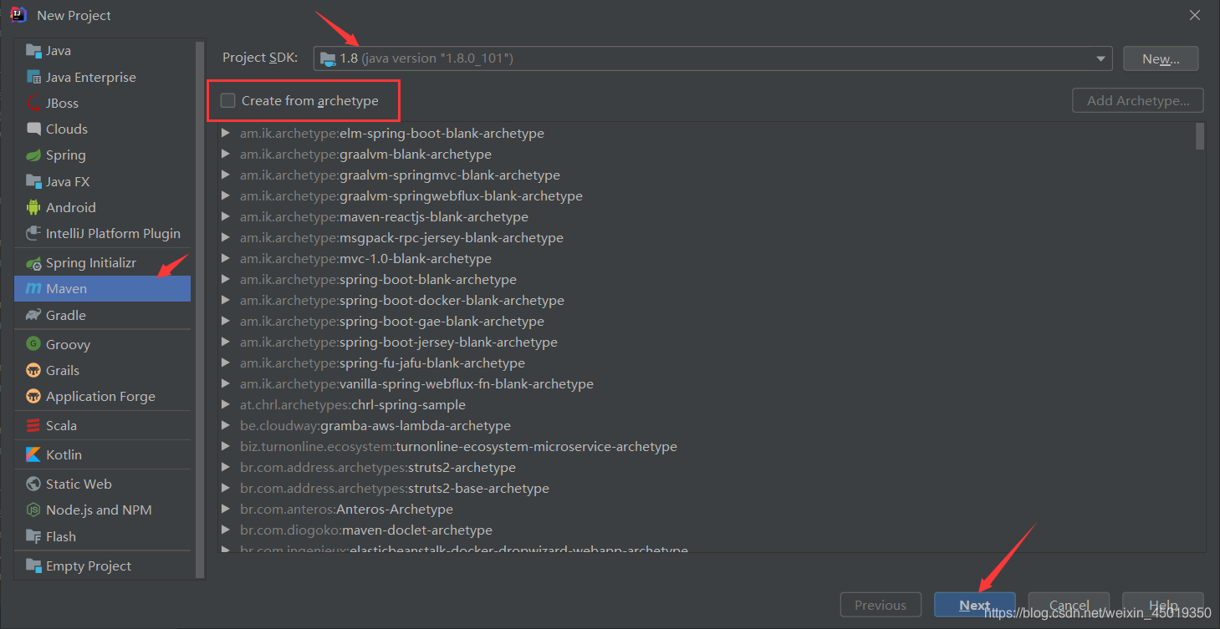Click the project type list scrollbar
Screen dimensions: 1220x629
[x=200, y=308]
